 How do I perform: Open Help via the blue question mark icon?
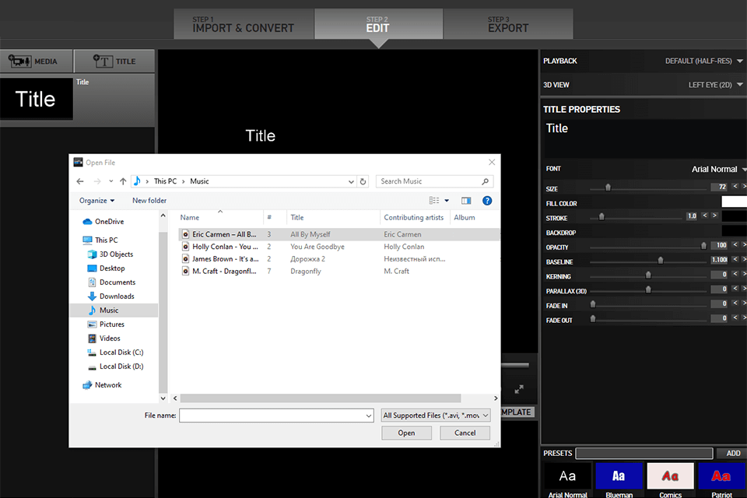(x=486, y=200)
